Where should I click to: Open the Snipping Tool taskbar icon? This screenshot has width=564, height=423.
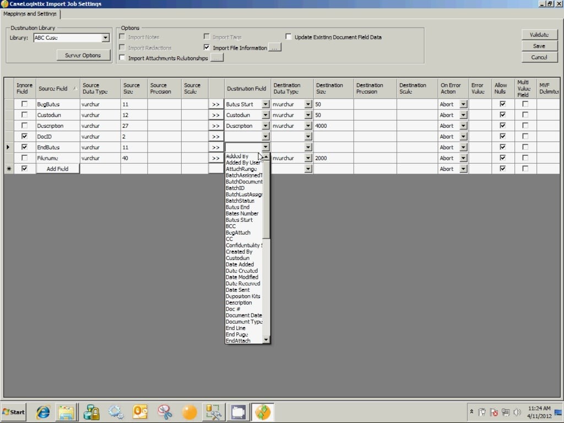(165, 412)
